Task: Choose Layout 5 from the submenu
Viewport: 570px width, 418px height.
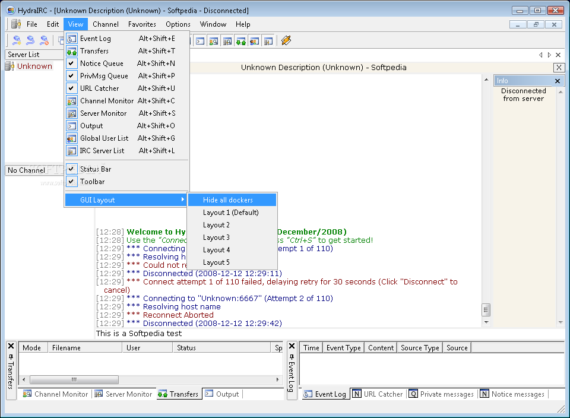Action: (232, 262)
